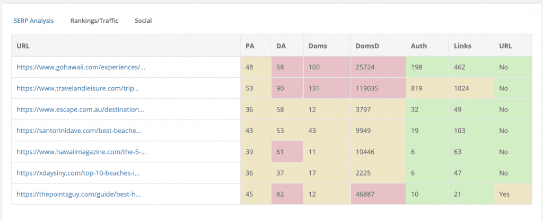
Task: Click the DomsD column header
Action: point(367,45)
